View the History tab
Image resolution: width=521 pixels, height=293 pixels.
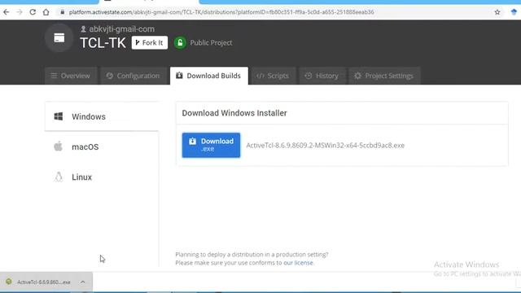[x=322, y=76]
